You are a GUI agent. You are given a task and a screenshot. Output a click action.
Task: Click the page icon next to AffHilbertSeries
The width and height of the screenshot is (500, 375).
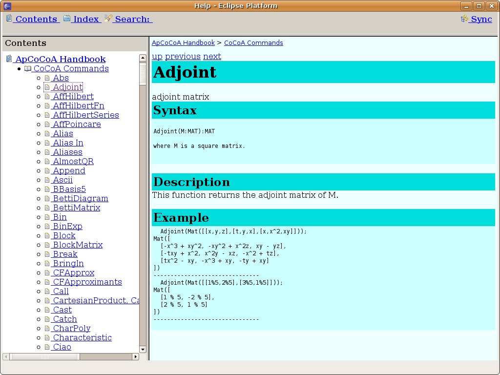[47, 115]
